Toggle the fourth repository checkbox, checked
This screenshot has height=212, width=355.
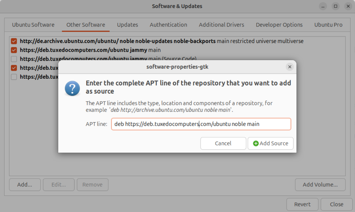pos(14,68)
